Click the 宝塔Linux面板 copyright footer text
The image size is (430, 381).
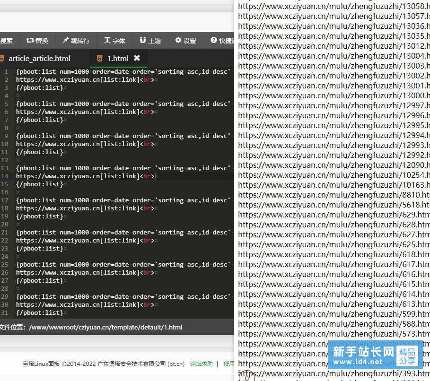click(x=104, y=364)
